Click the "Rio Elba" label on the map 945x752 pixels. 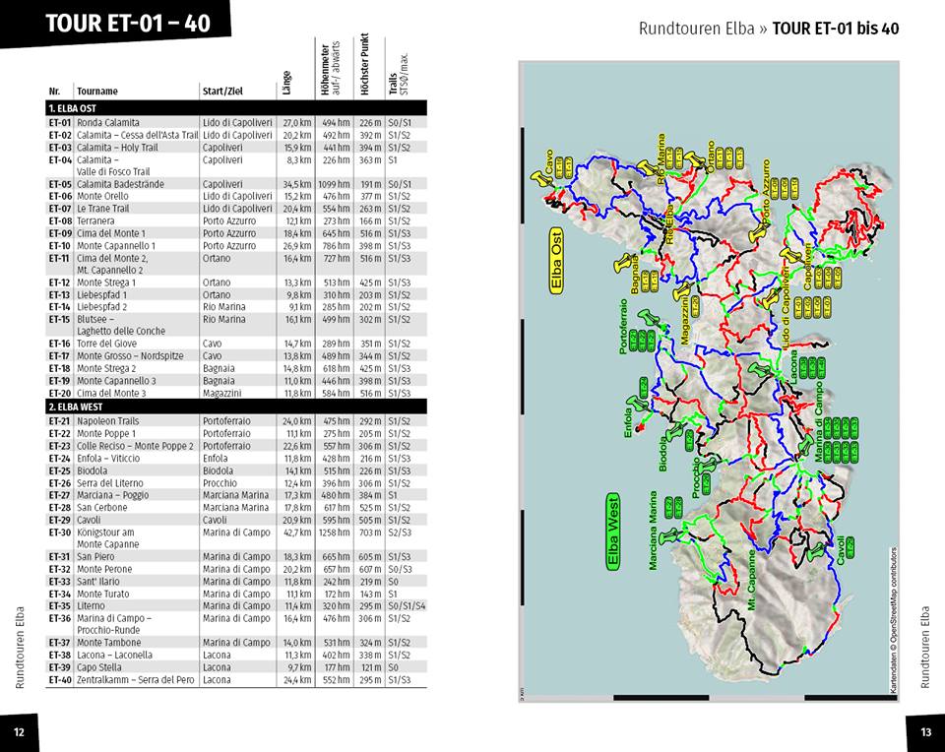pos(669,223)
